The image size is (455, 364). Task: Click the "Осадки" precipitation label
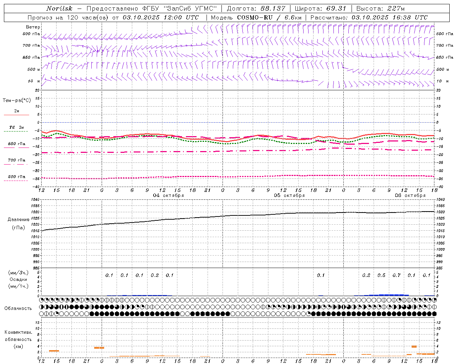(x=18, y=279)
